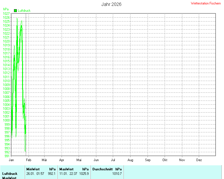The width and height of the screenshot is (224, 179).
Task: Click the average value 1010.7 cell
Action: pos(117,173)
